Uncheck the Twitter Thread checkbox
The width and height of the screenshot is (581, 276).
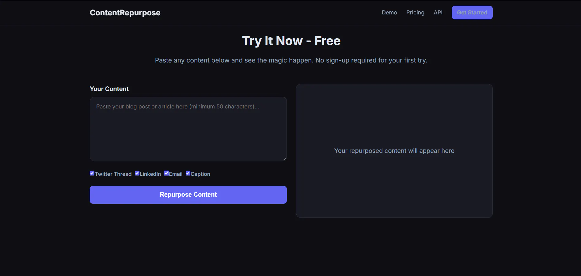click(x=92, y=173)
